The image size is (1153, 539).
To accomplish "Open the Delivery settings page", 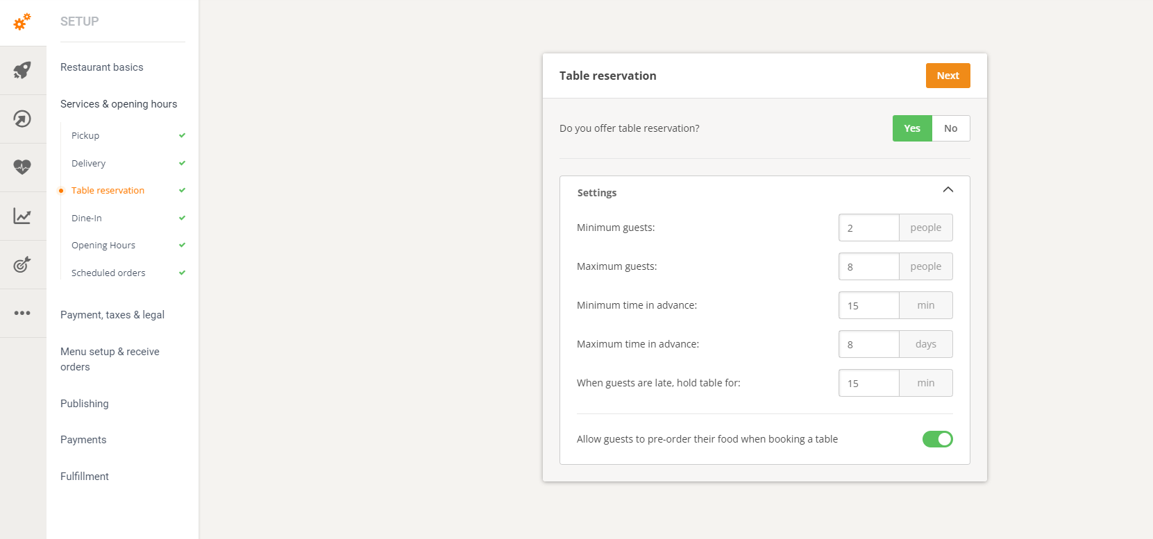I will (x=89, y=163).
